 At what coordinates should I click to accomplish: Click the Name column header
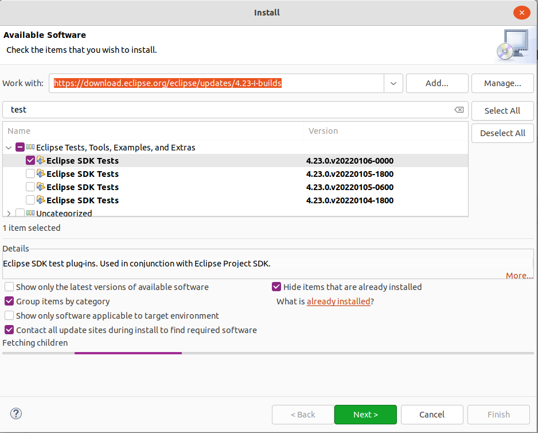point(153,131)
